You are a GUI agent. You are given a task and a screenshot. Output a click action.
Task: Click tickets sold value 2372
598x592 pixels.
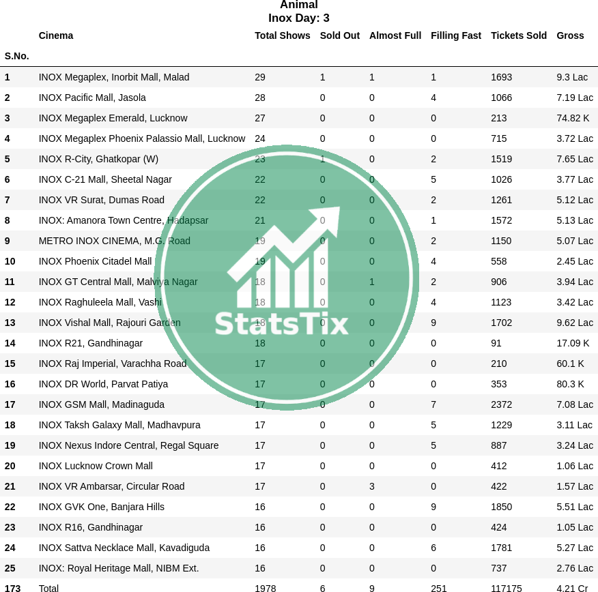(501, 404)
